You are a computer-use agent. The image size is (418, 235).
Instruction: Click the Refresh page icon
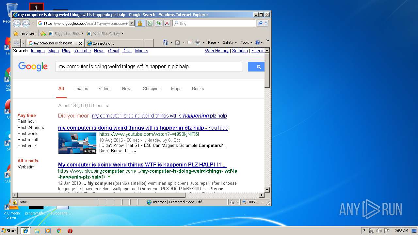(x=158, y=23)
